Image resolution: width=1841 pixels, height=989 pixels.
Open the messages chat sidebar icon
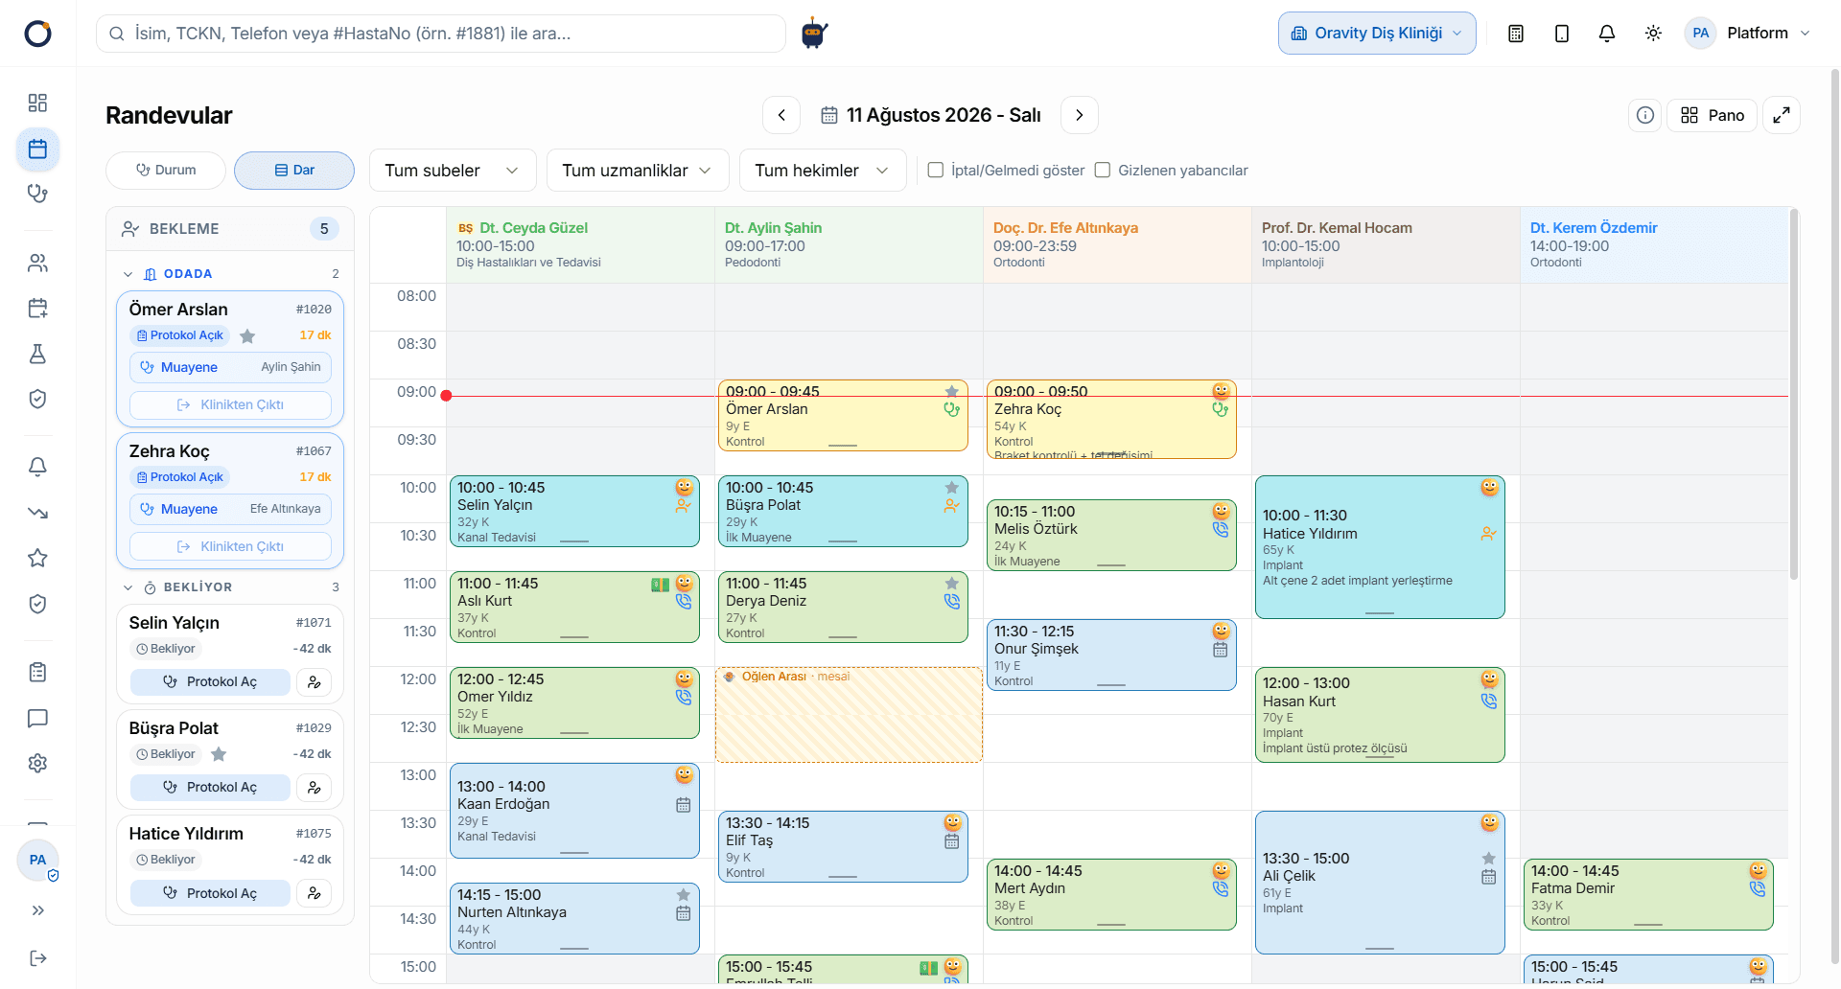(37, 718)
